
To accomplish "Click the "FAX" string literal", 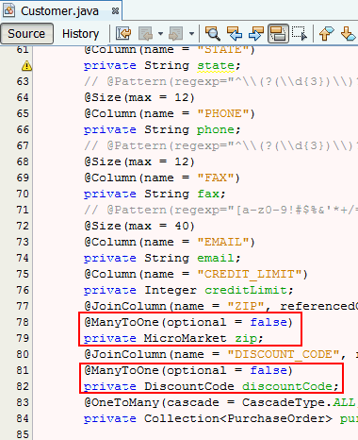I will [x=215, y=178].
